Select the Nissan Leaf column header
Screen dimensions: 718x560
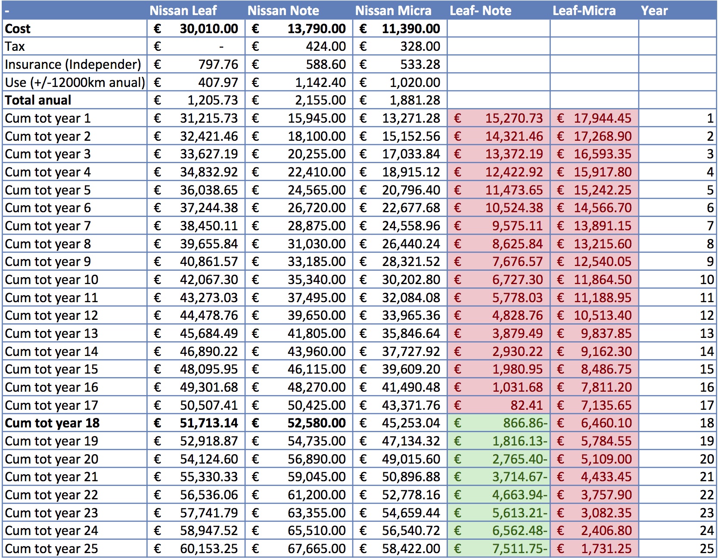pyautogui.click(x=183, y=11)
